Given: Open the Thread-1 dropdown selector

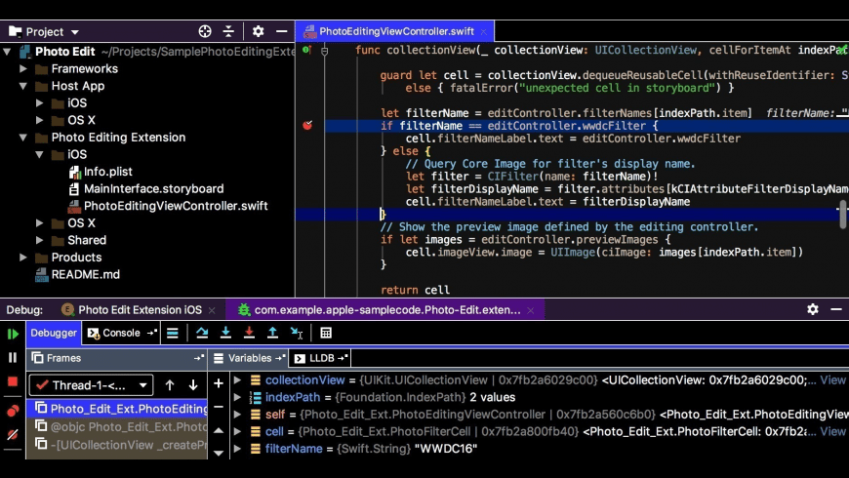Looking at the screenshot, I should click(x=91, y=385).
